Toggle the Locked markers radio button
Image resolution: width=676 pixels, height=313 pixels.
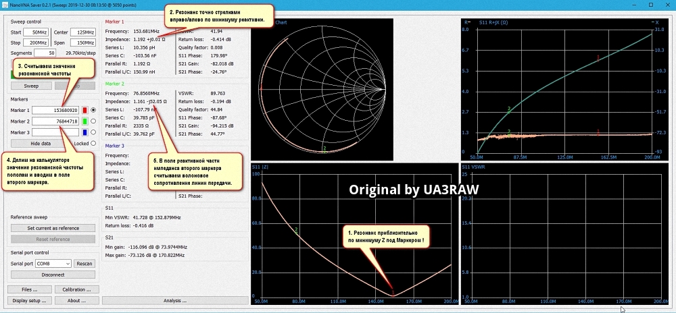[93, 143]
